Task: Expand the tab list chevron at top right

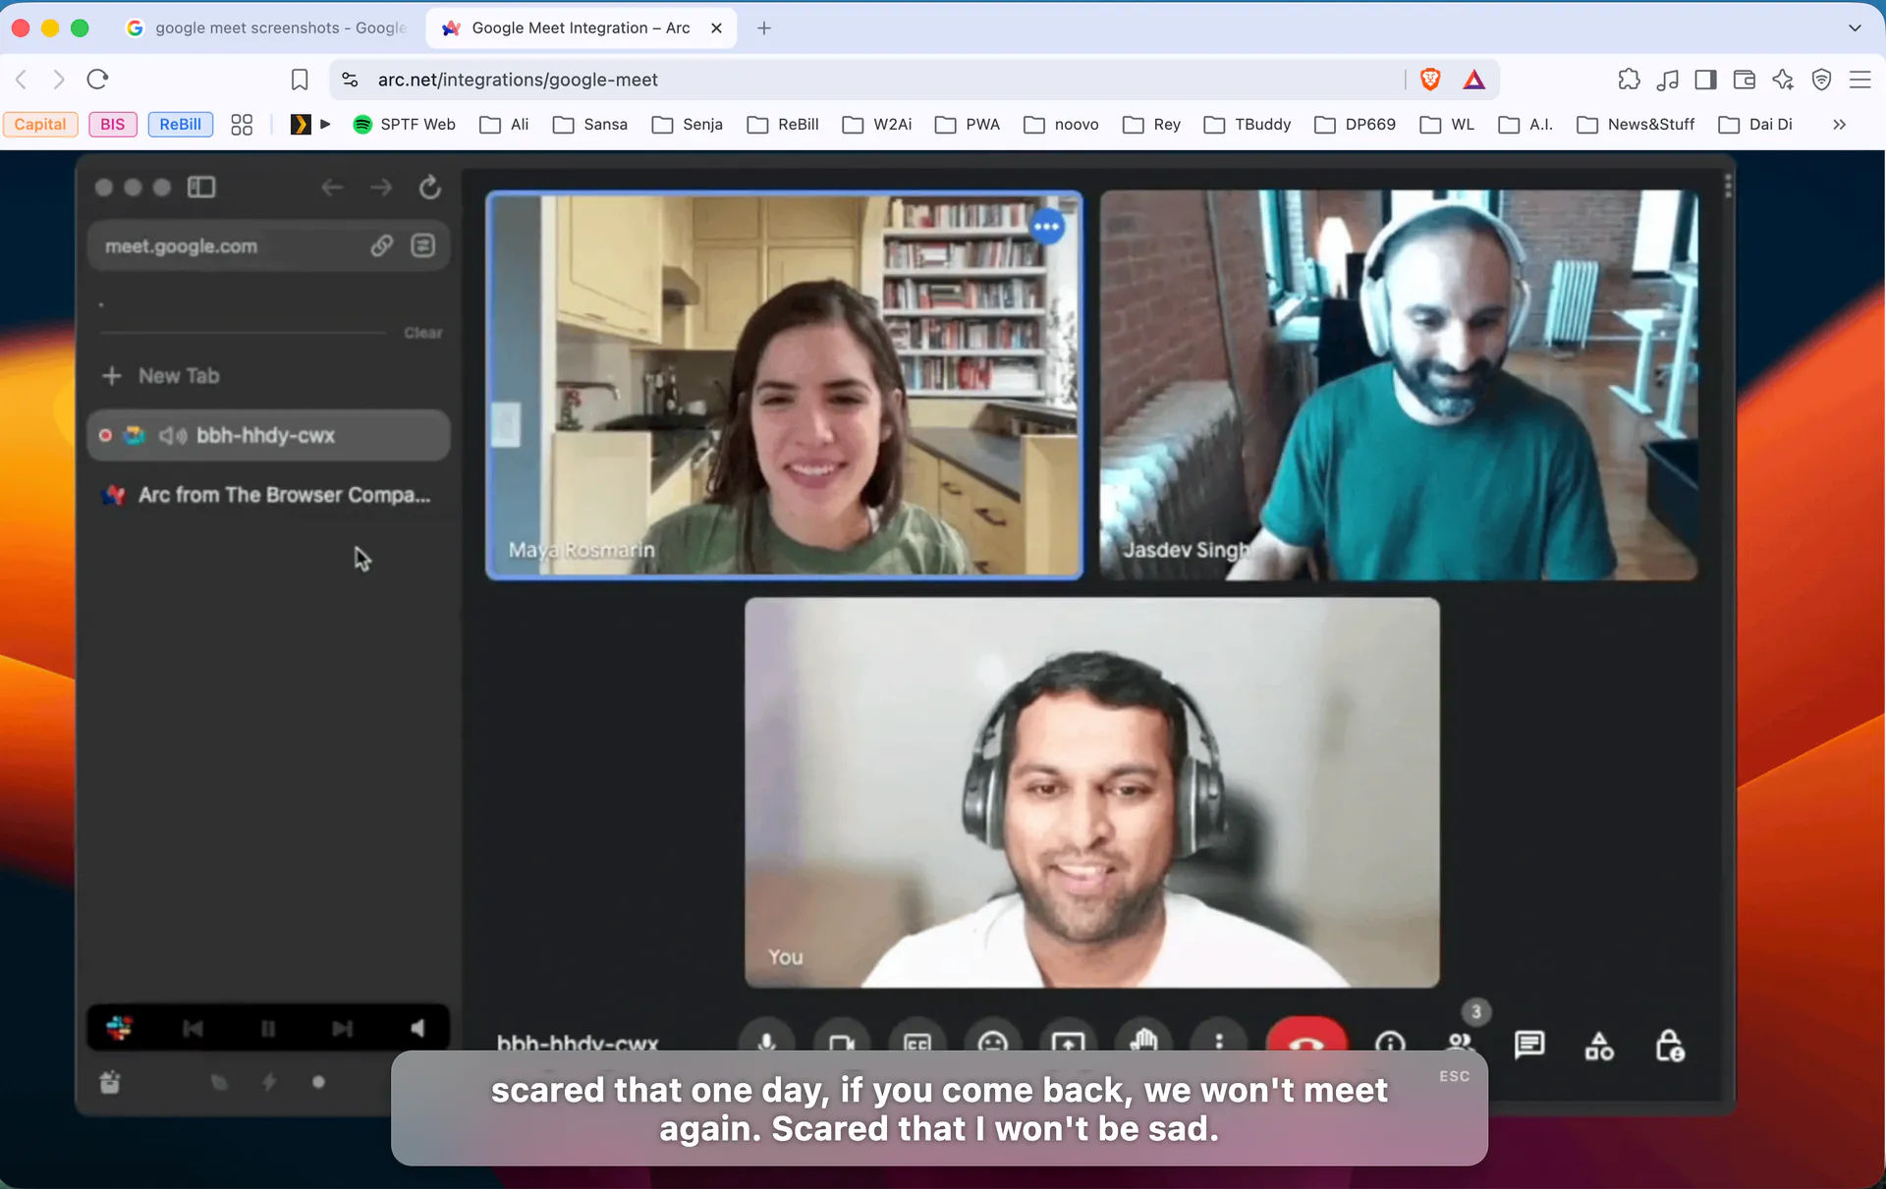Action: coord(1855,28)
